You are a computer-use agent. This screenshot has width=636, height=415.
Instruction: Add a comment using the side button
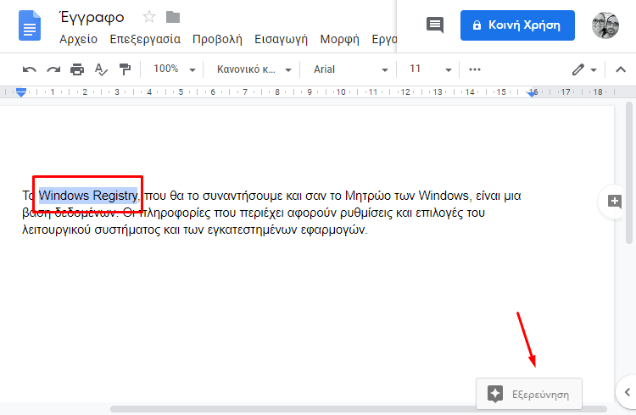coord(614,202)
